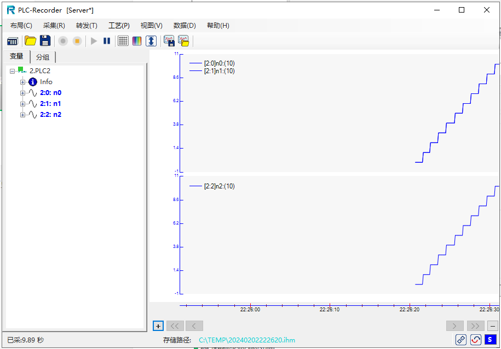Open the 布局(C) menu
The image size is (501, 349).
[21, 26]
